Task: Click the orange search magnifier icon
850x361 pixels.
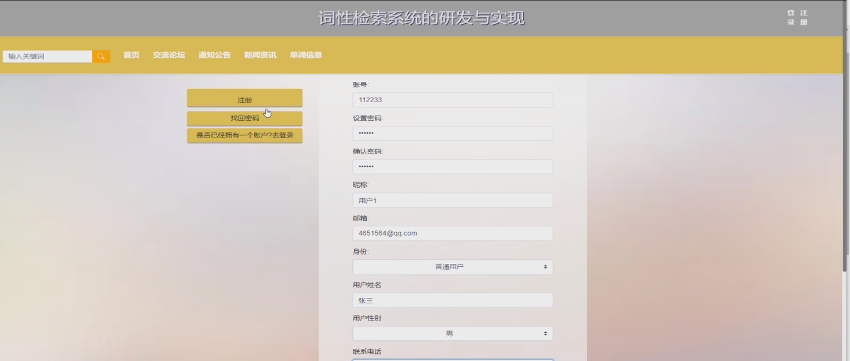Action: pos(101,56)
